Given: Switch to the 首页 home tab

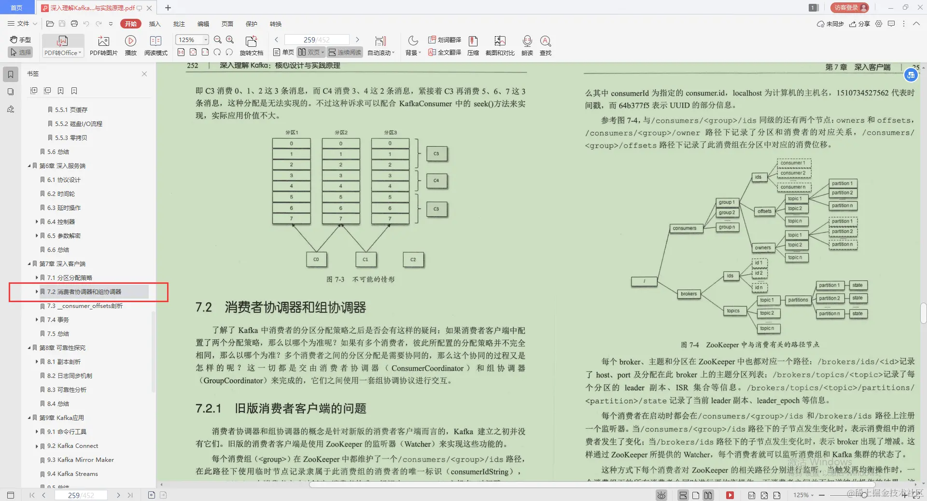Looking at the screenshot, I should (x=17, y=8).
